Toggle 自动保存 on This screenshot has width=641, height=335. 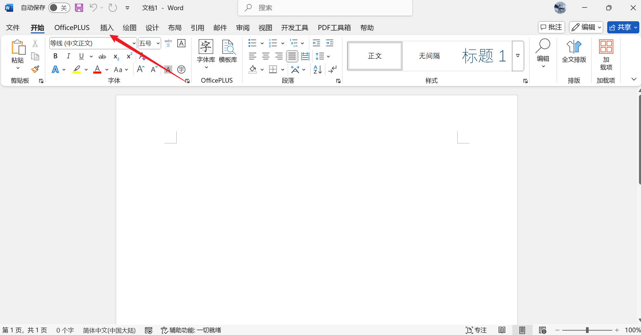click(59, 7)
